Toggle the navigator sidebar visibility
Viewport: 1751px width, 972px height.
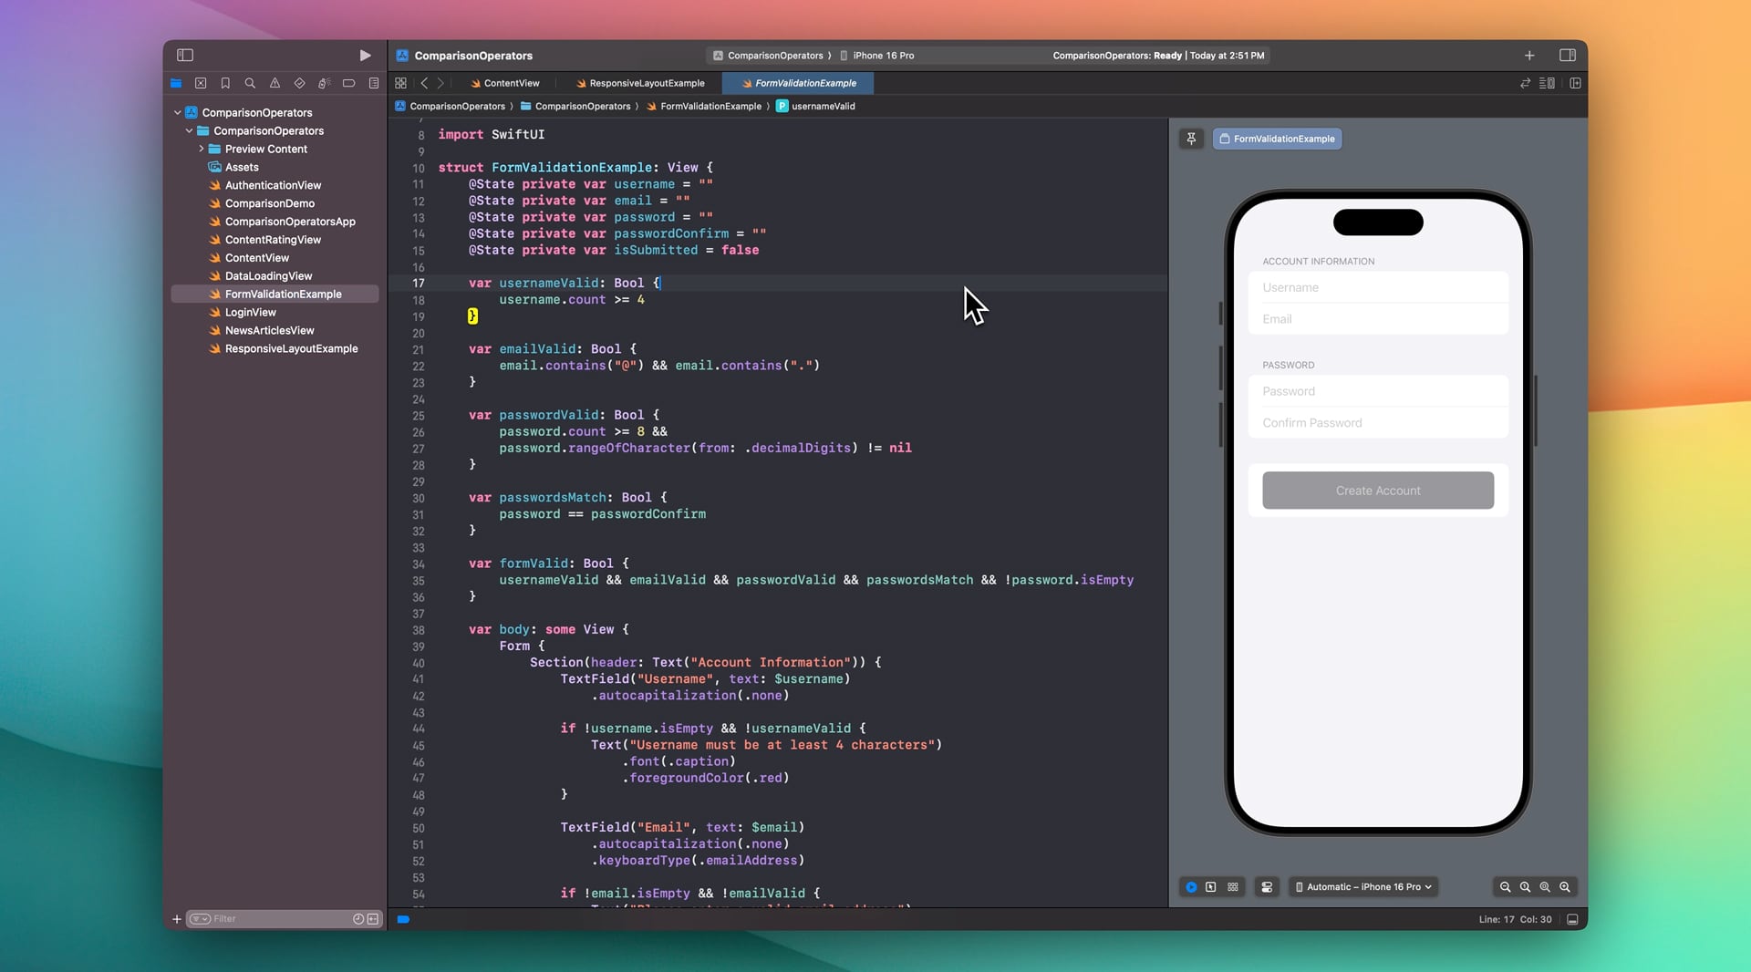click(185, 56)
